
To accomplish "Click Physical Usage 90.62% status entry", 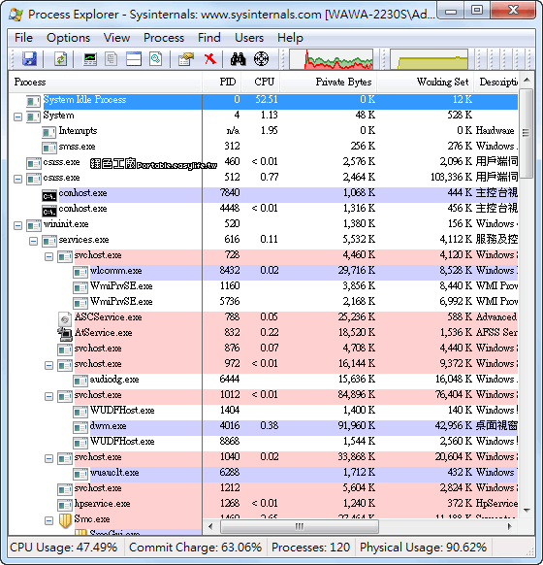I will [x=423, y=548].
